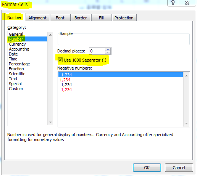Screen dimensions: 197x176
Task: Go to the Fill tab
Action: tap(101, 18)
